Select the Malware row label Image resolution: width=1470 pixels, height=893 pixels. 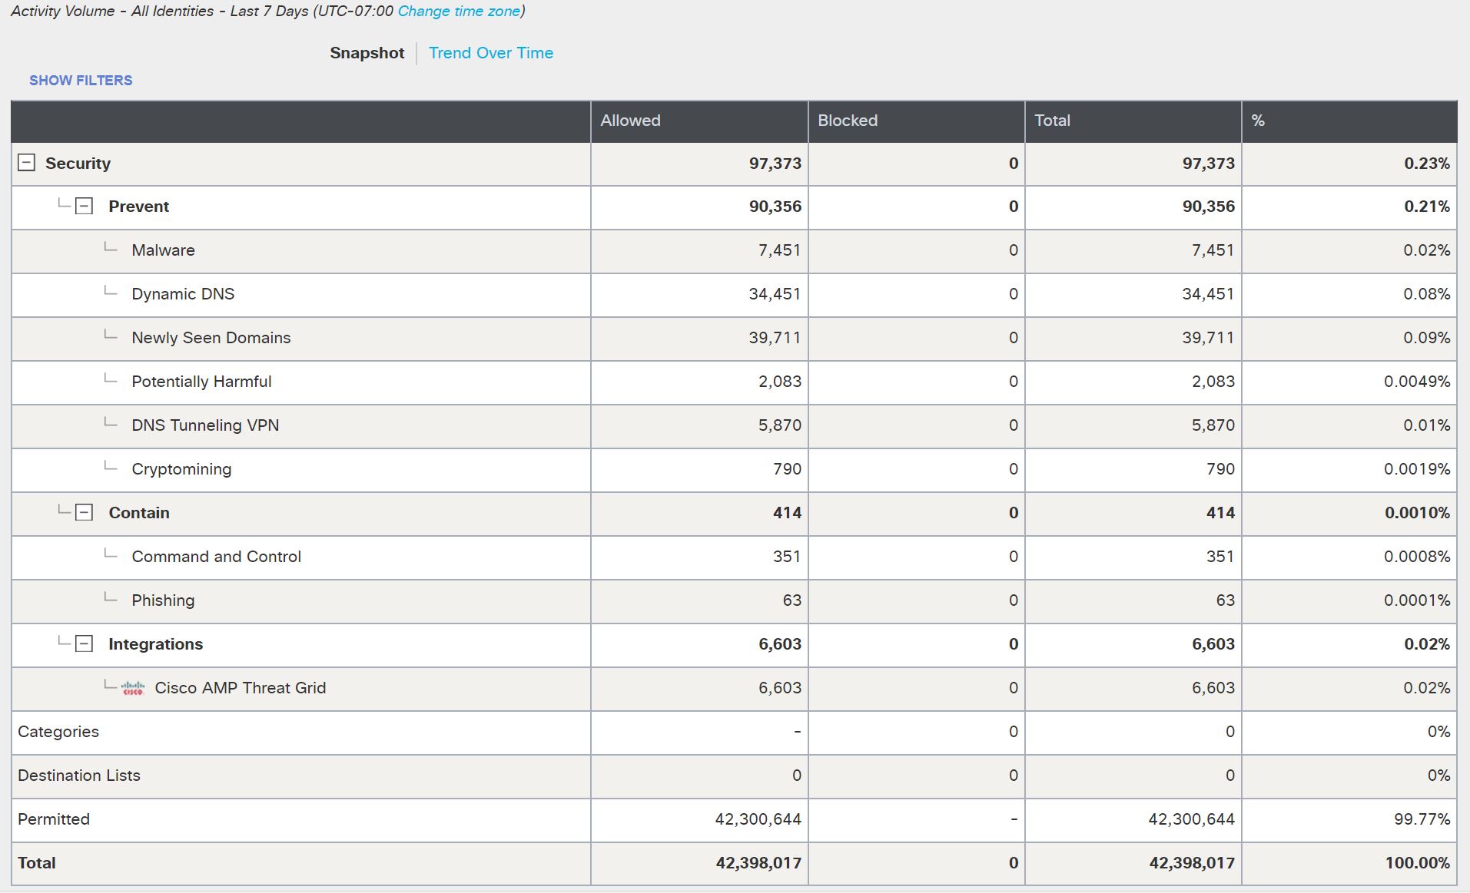163,250
